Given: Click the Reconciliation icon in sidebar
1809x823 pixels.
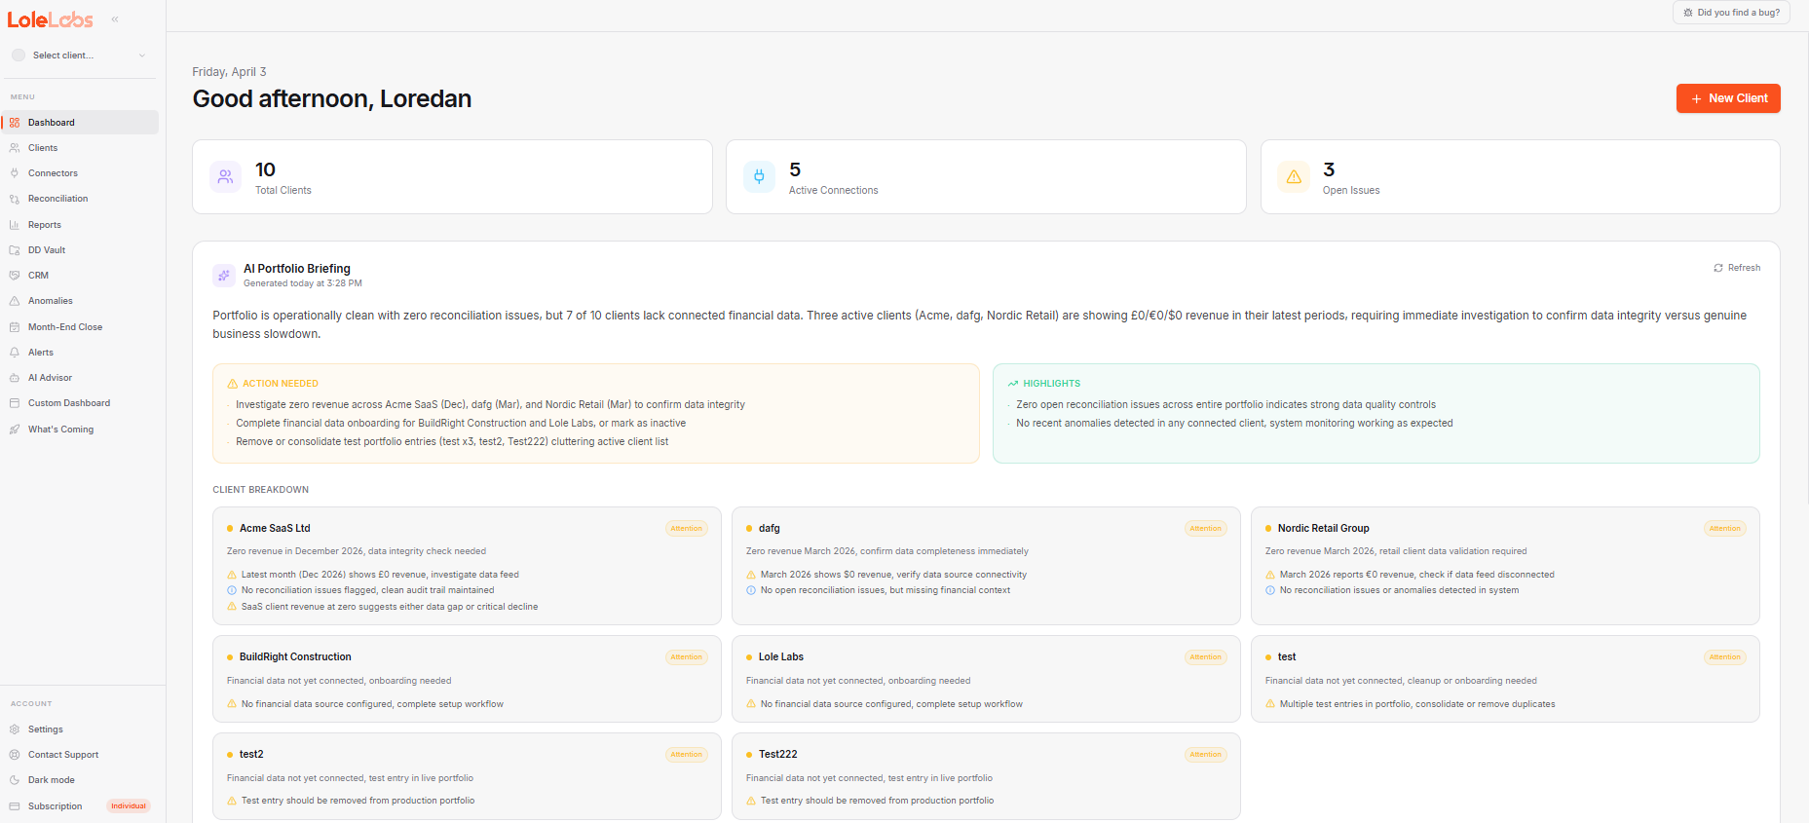Looking at the screenshot, I should point(15,199).
